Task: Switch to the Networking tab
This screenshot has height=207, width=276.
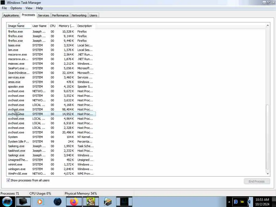Action: [79, 15]
